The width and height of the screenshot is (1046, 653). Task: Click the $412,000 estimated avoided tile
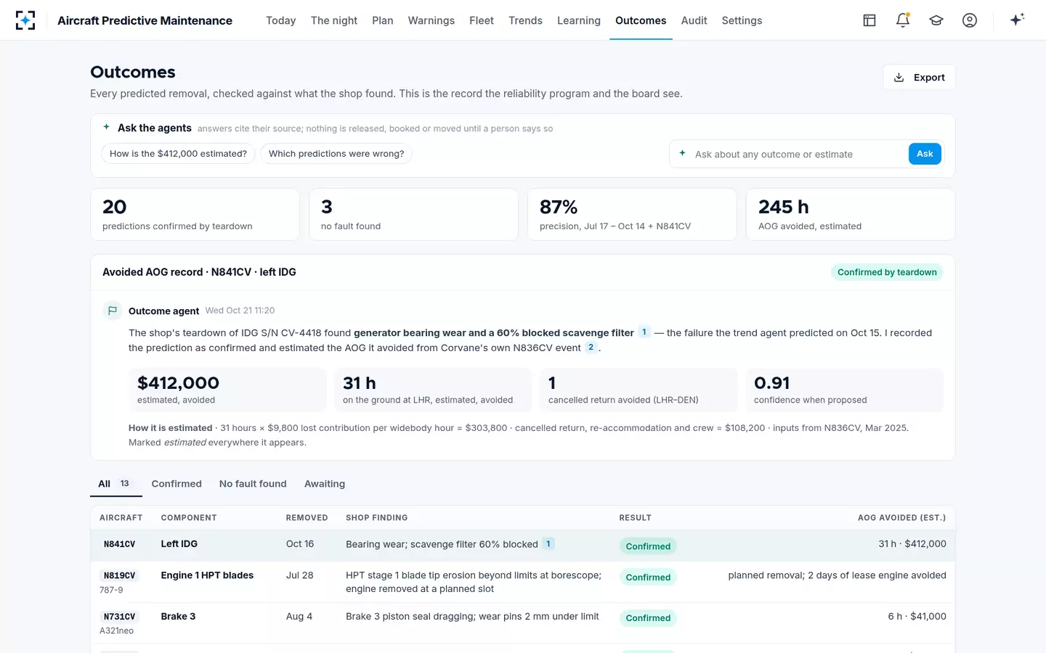click(x=227, y=390)
